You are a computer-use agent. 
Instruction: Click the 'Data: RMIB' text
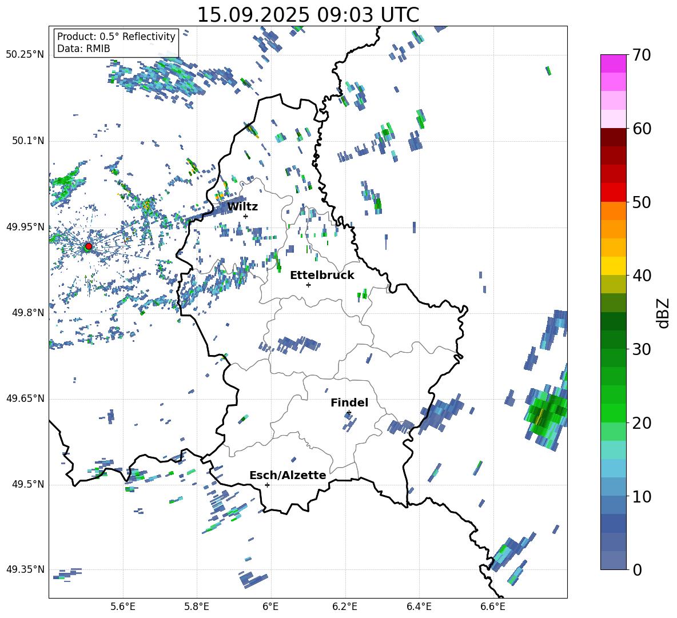(x=83, y=49)
